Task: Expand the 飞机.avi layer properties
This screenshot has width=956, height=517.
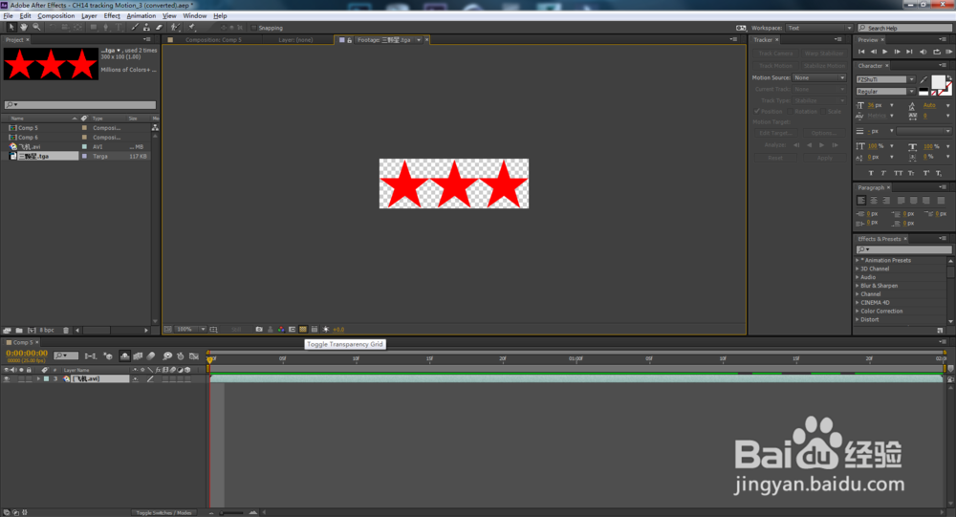Action: point(38,378)
